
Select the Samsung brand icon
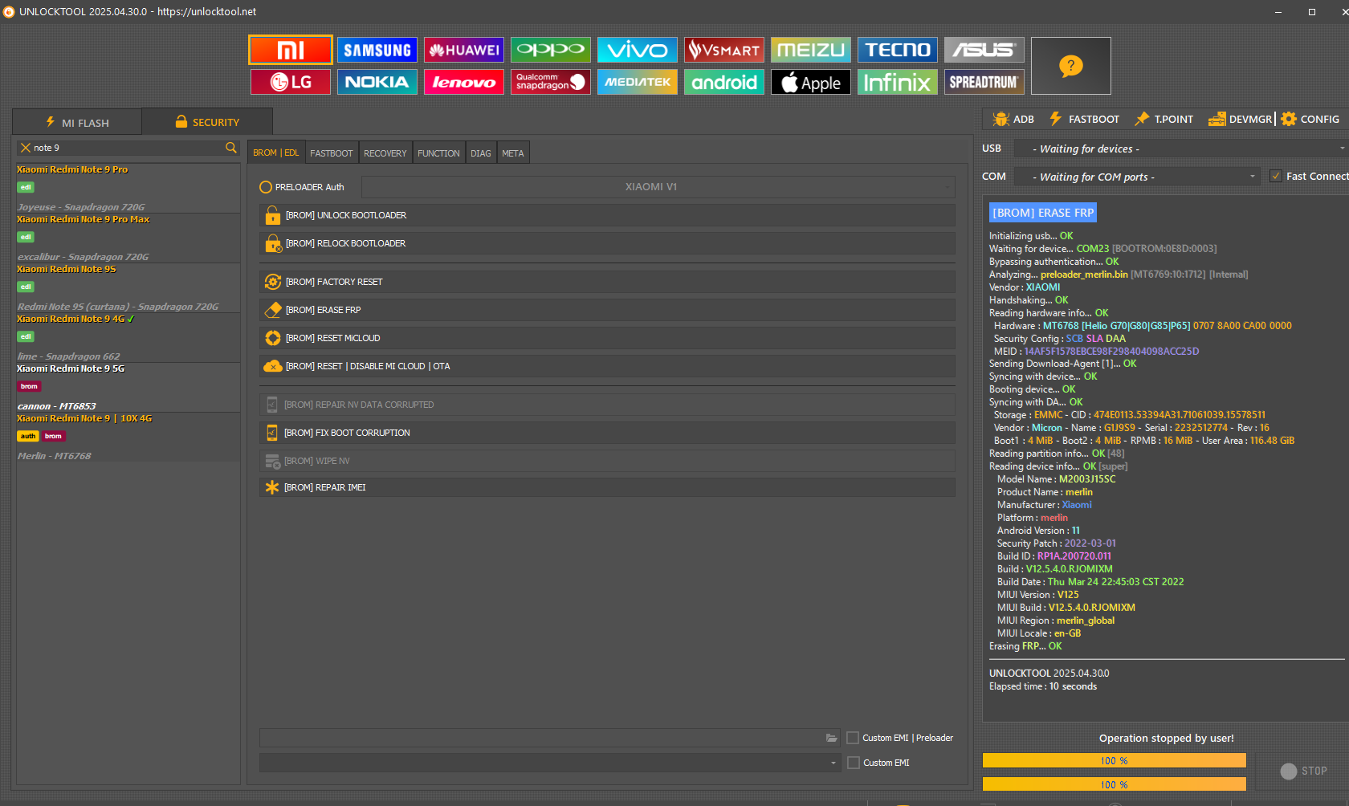377,50
